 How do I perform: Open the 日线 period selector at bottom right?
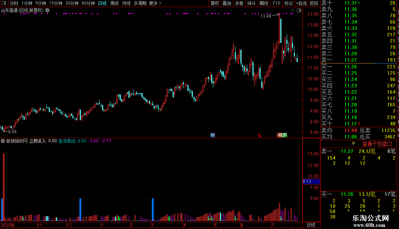pyautogui.click(x=311, y=225)
